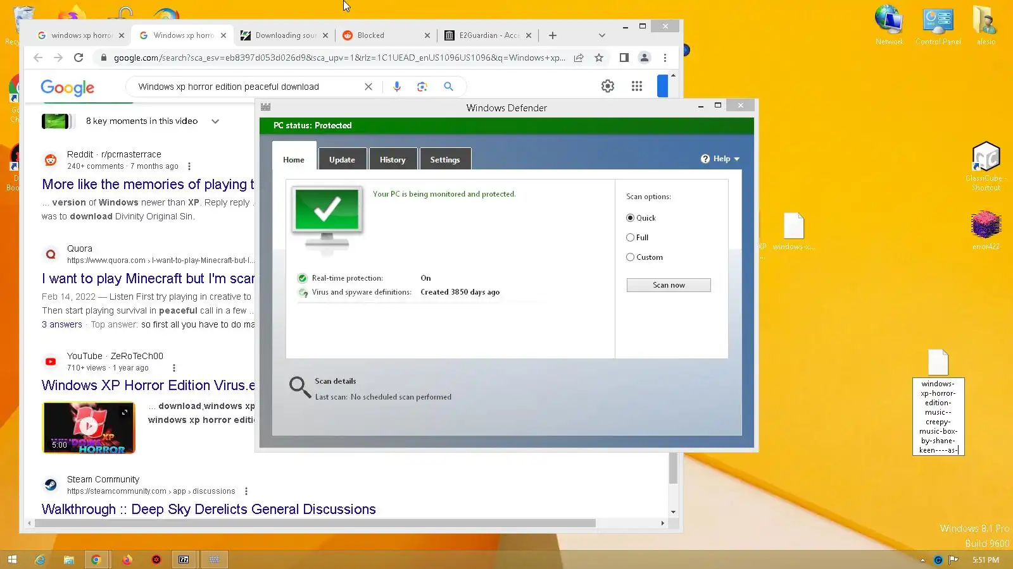Open the Reddit 'More like the memories' result
1013x569 pixels.
[x=148, y=185]
